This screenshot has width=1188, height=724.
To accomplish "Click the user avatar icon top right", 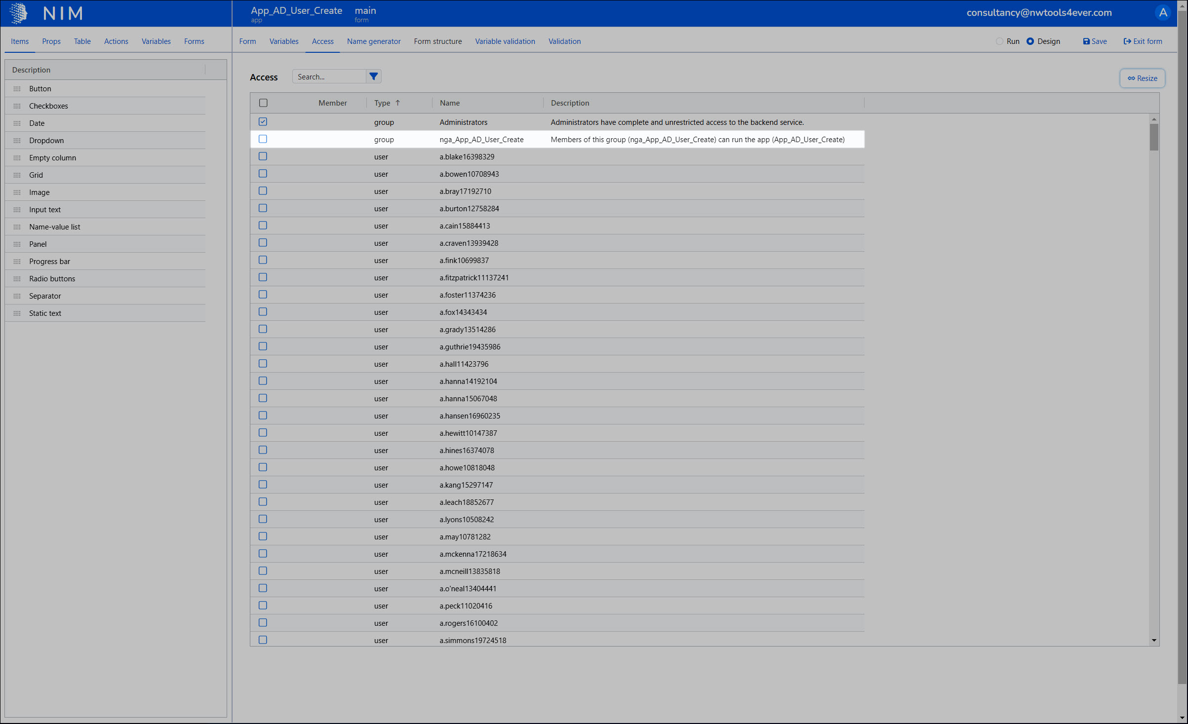I will click(1163, 13).
